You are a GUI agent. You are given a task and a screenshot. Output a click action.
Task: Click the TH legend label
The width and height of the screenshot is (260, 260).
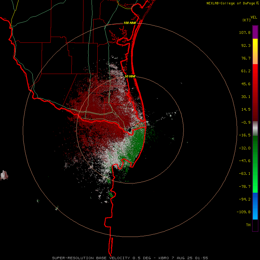248,225
